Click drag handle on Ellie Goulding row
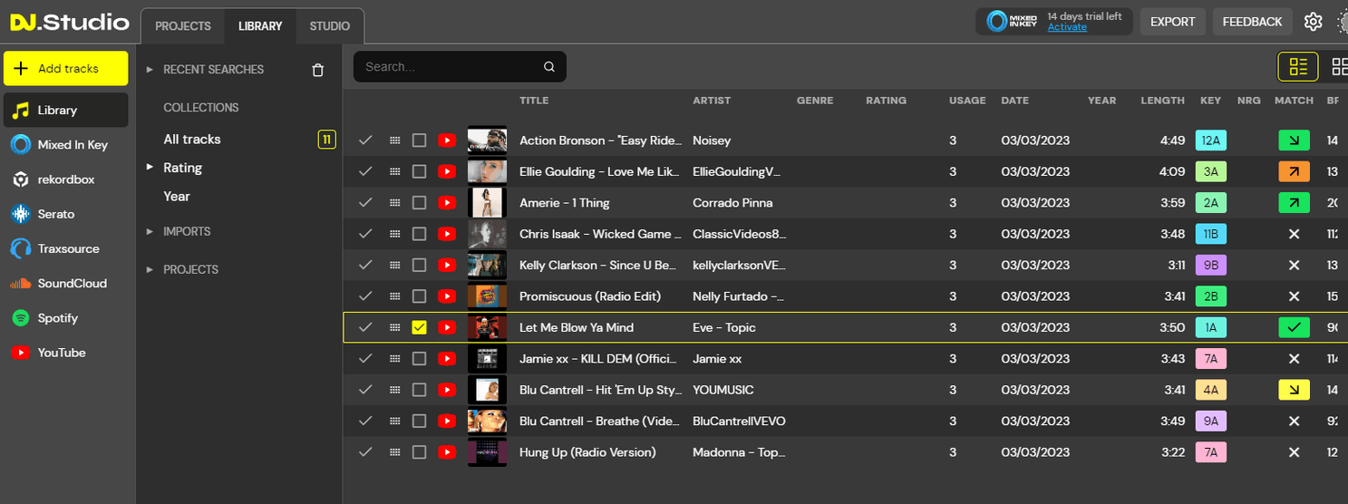The width and height of the screenshot is (1348, 504). pos(394,171)
